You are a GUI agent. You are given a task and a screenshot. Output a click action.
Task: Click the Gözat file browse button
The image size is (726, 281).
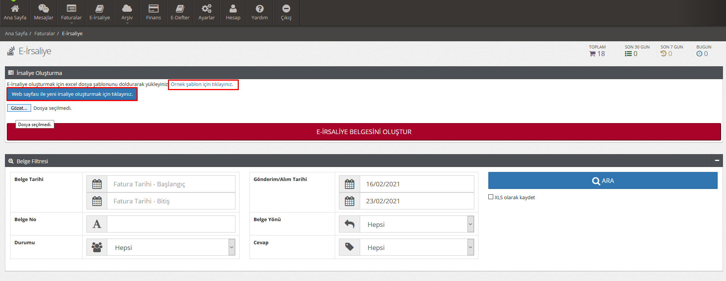19,108
